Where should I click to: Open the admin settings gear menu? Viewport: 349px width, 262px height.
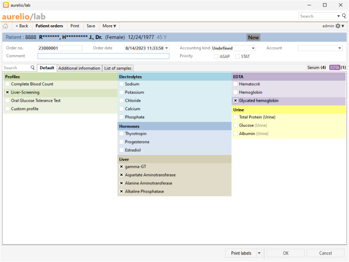click(x=340, y=26)
